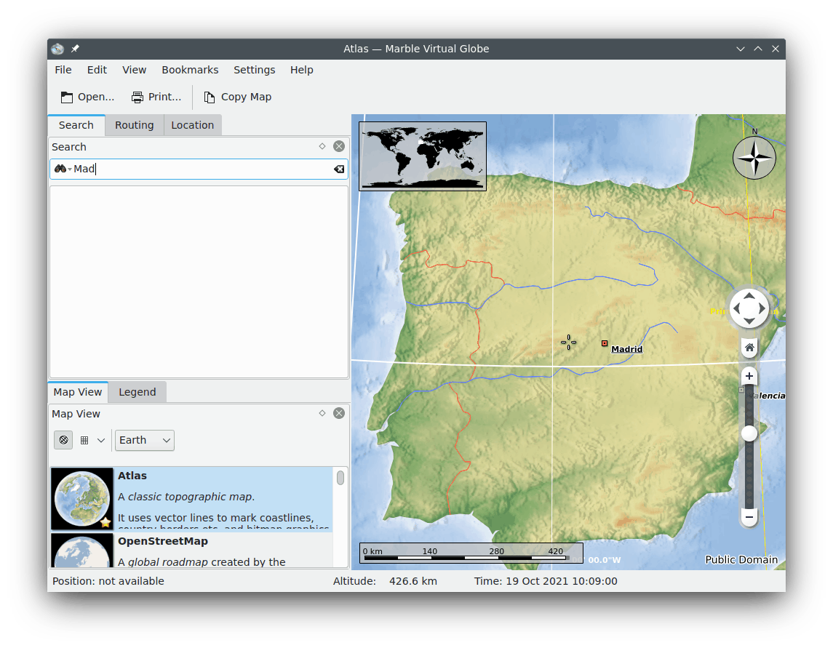Zoom in with the plus button
Image resolution: width=833 pixels, height=648 pixels.
point(749,377)
